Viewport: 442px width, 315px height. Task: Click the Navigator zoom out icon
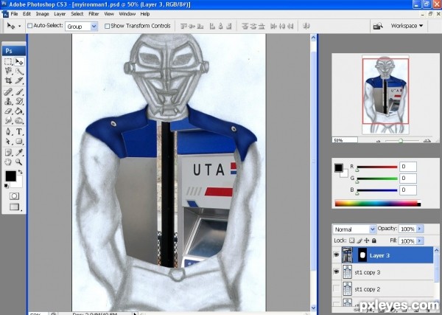coord(379,141)
